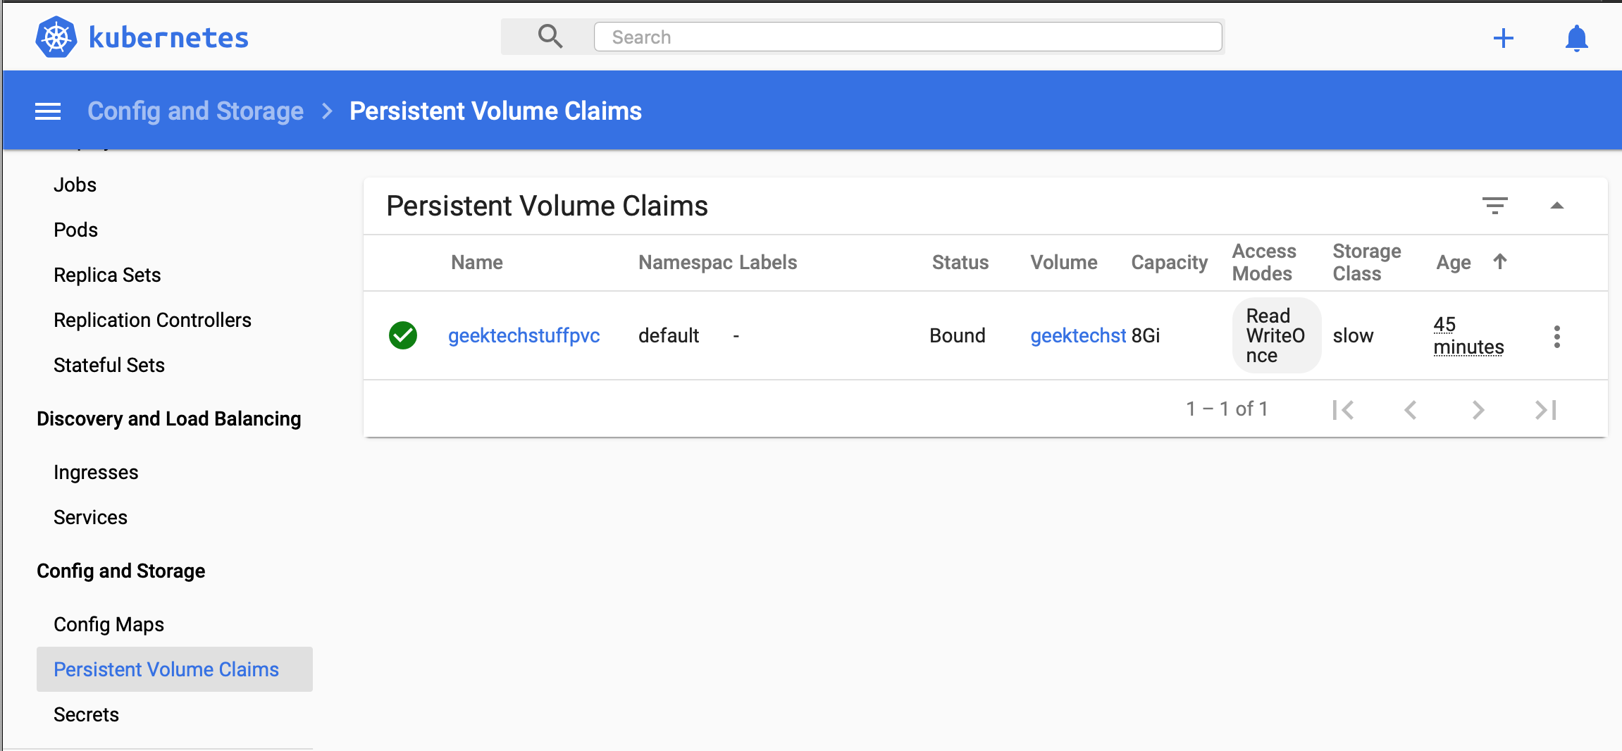Viewport: 1622px width, 751px height.
Task: Open Jobs in the sidebar
Action: click(75, 185)
